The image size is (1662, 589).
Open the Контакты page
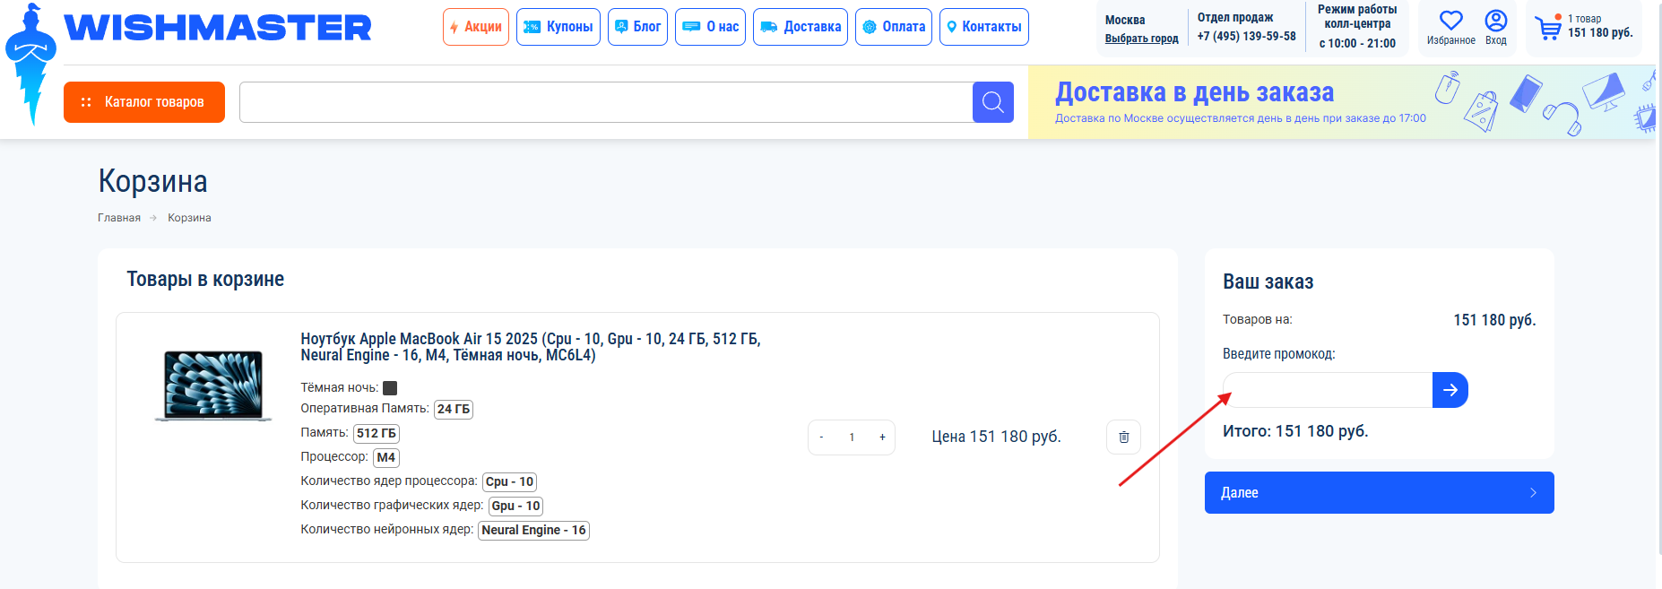coord(984,27)
